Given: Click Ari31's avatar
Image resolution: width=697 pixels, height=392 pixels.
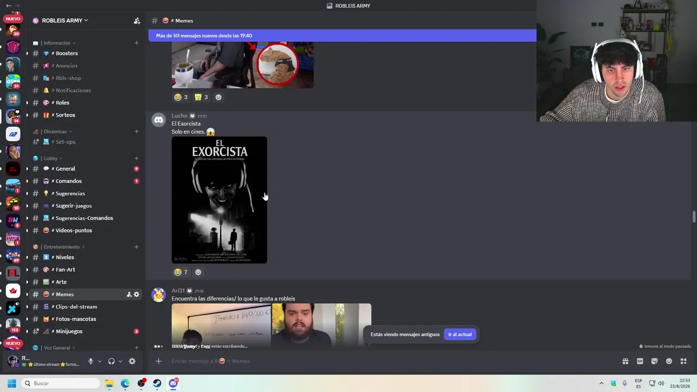Looking at the screenshot, I should [x=158, y=295].
